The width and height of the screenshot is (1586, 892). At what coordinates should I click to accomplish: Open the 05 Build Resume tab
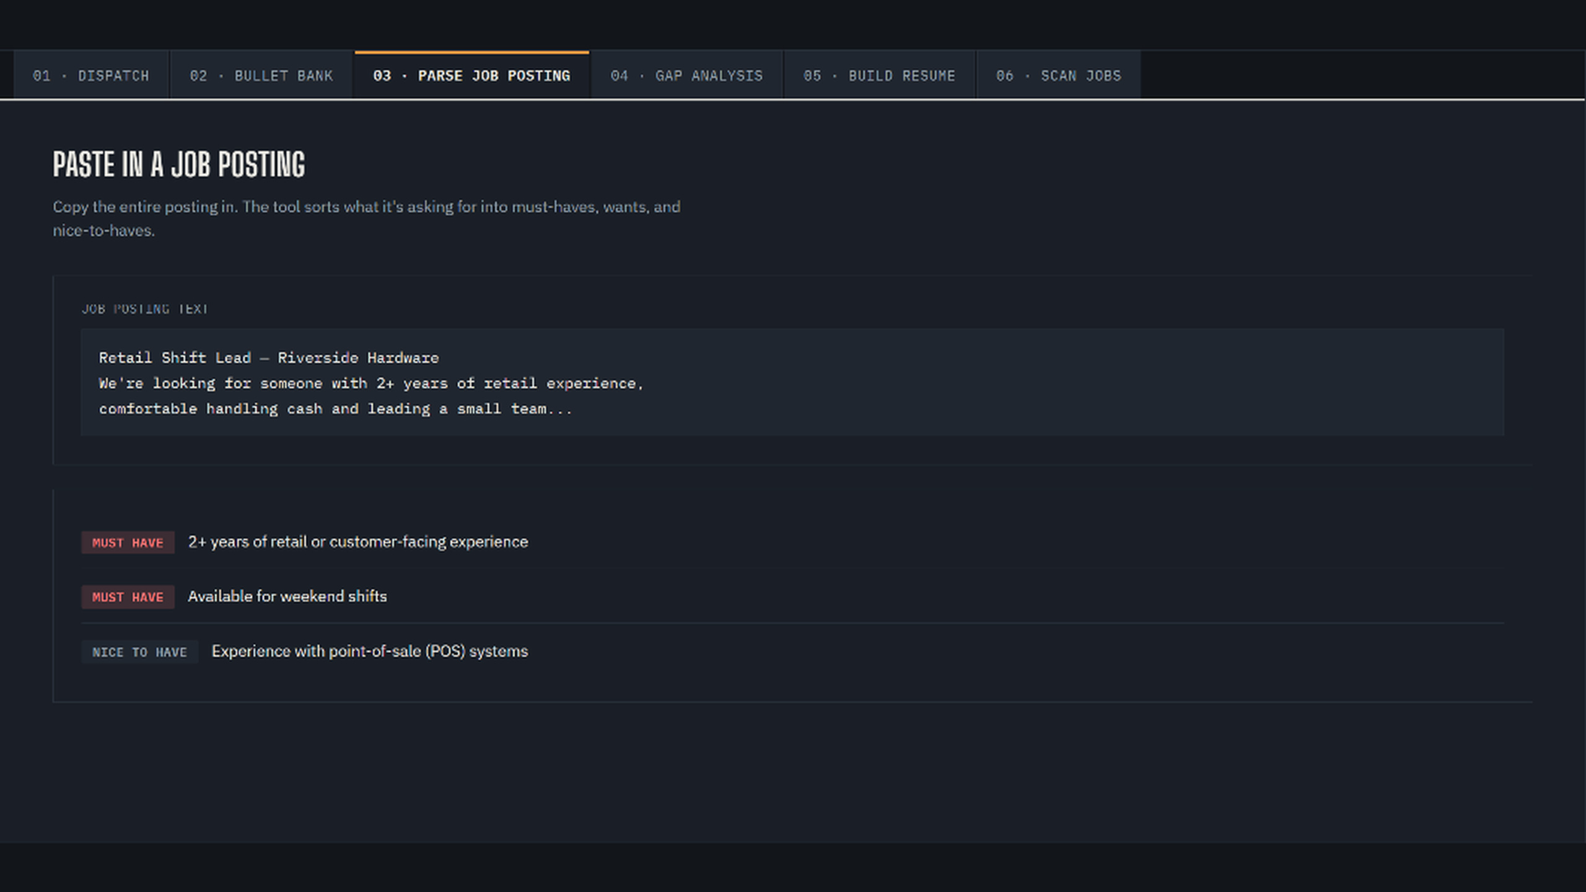[x=879, y=75]
